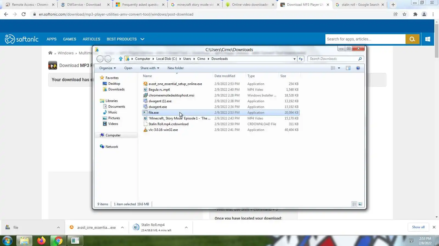
Task: Open options for the 'file' download
Action: click(58, 227)
